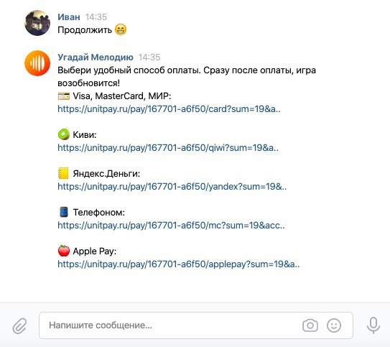Click the credit card emoji icon
This screenshot has height=347, width=390.
click(64, 96)
